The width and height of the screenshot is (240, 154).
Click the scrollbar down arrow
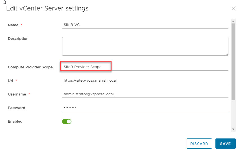tap(233, 129)
